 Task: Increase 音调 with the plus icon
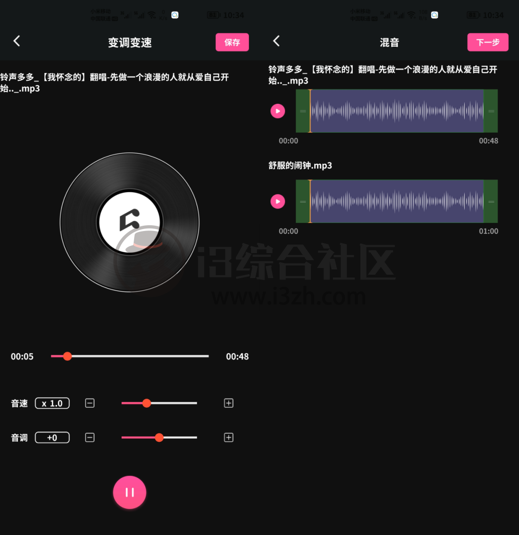coord(228,438)
